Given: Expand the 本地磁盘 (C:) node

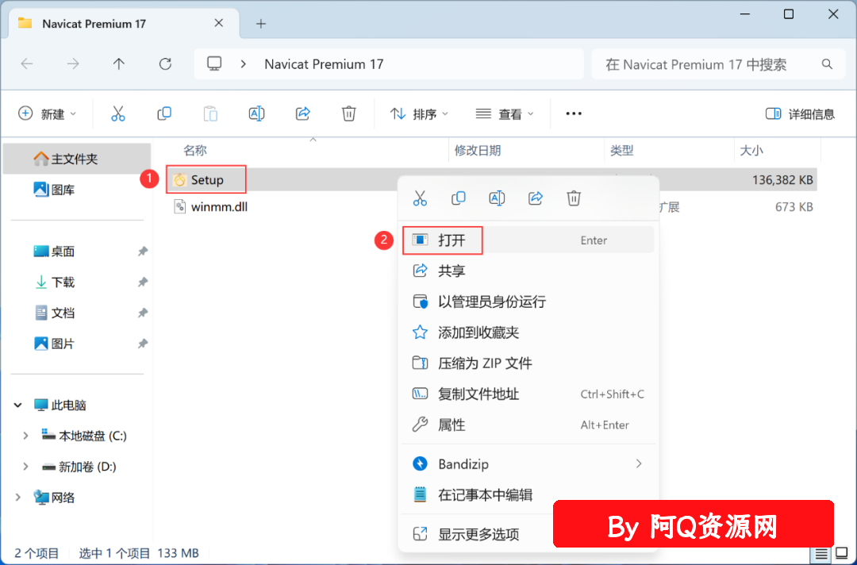Looking at the screenshot, I should point(25,436).
